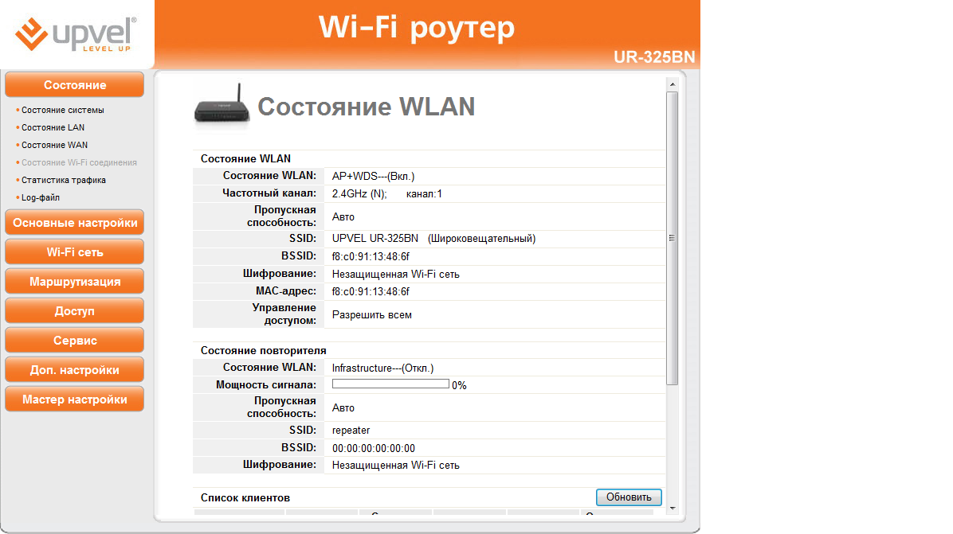Open Доп. настройки menu
This screenshot has height=534, width=953.
coord(75,369)
